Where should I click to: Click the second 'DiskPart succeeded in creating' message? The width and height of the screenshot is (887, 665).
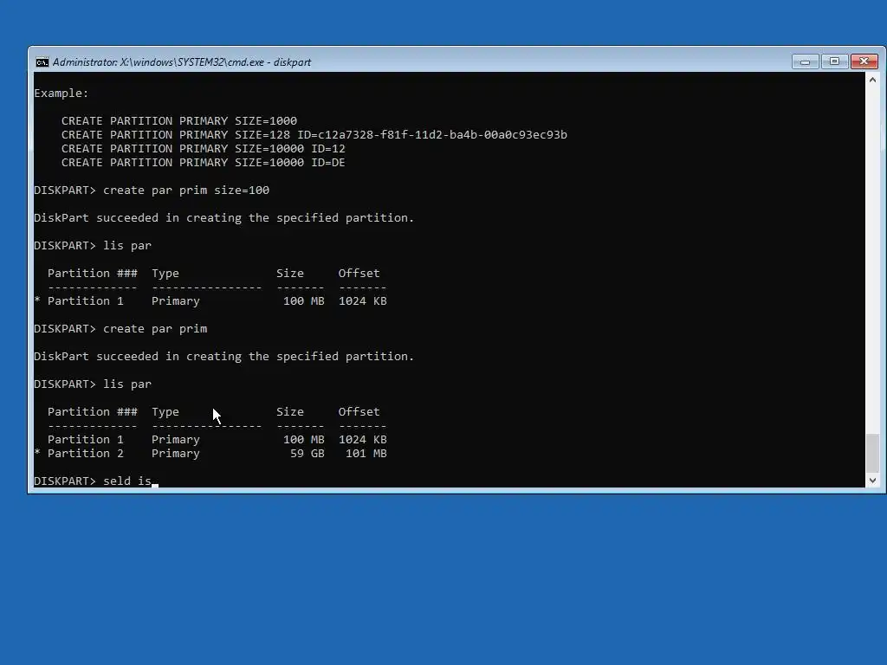pyautogui.click(x=224, y=356)
